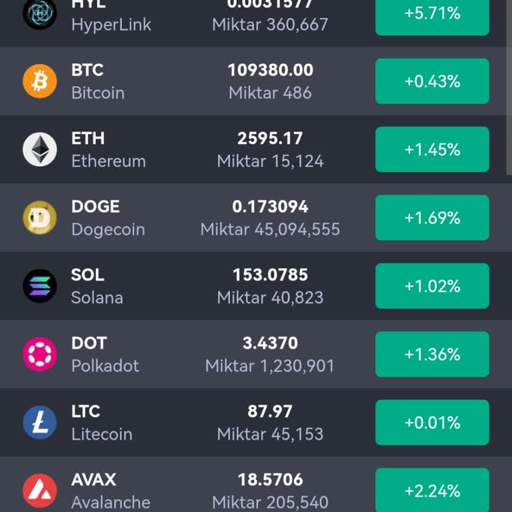Open the Solana logo icon
The image size is (512, 512).
[x=40, y=286]
